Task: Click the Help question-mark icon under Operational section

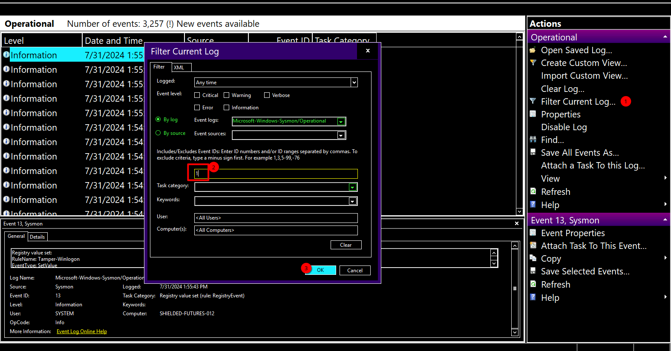Action: coord(533,204)
